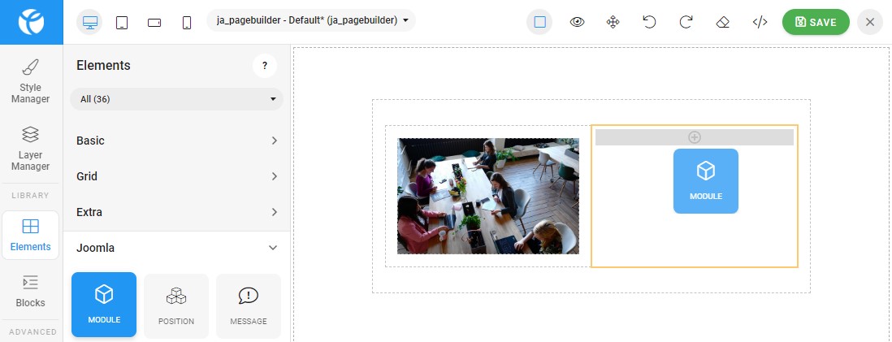The image size is (892, 342).
Task: Close the page builder editor
Action: 870,22
